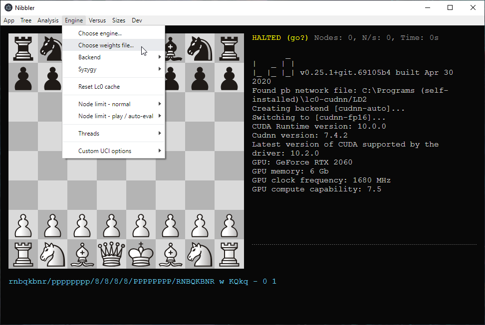
Task: Open the Analysis menu
Action: pyautogui.click(x=48, y=20)
